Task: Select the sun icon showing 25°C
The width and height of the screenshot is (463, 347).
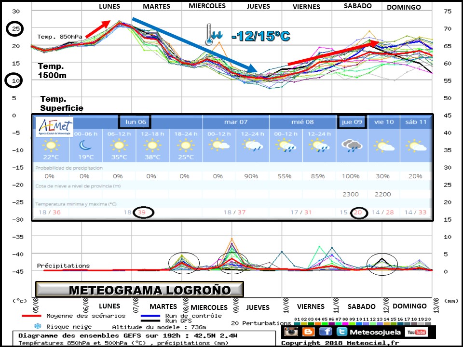Action: tap(186, 145)
